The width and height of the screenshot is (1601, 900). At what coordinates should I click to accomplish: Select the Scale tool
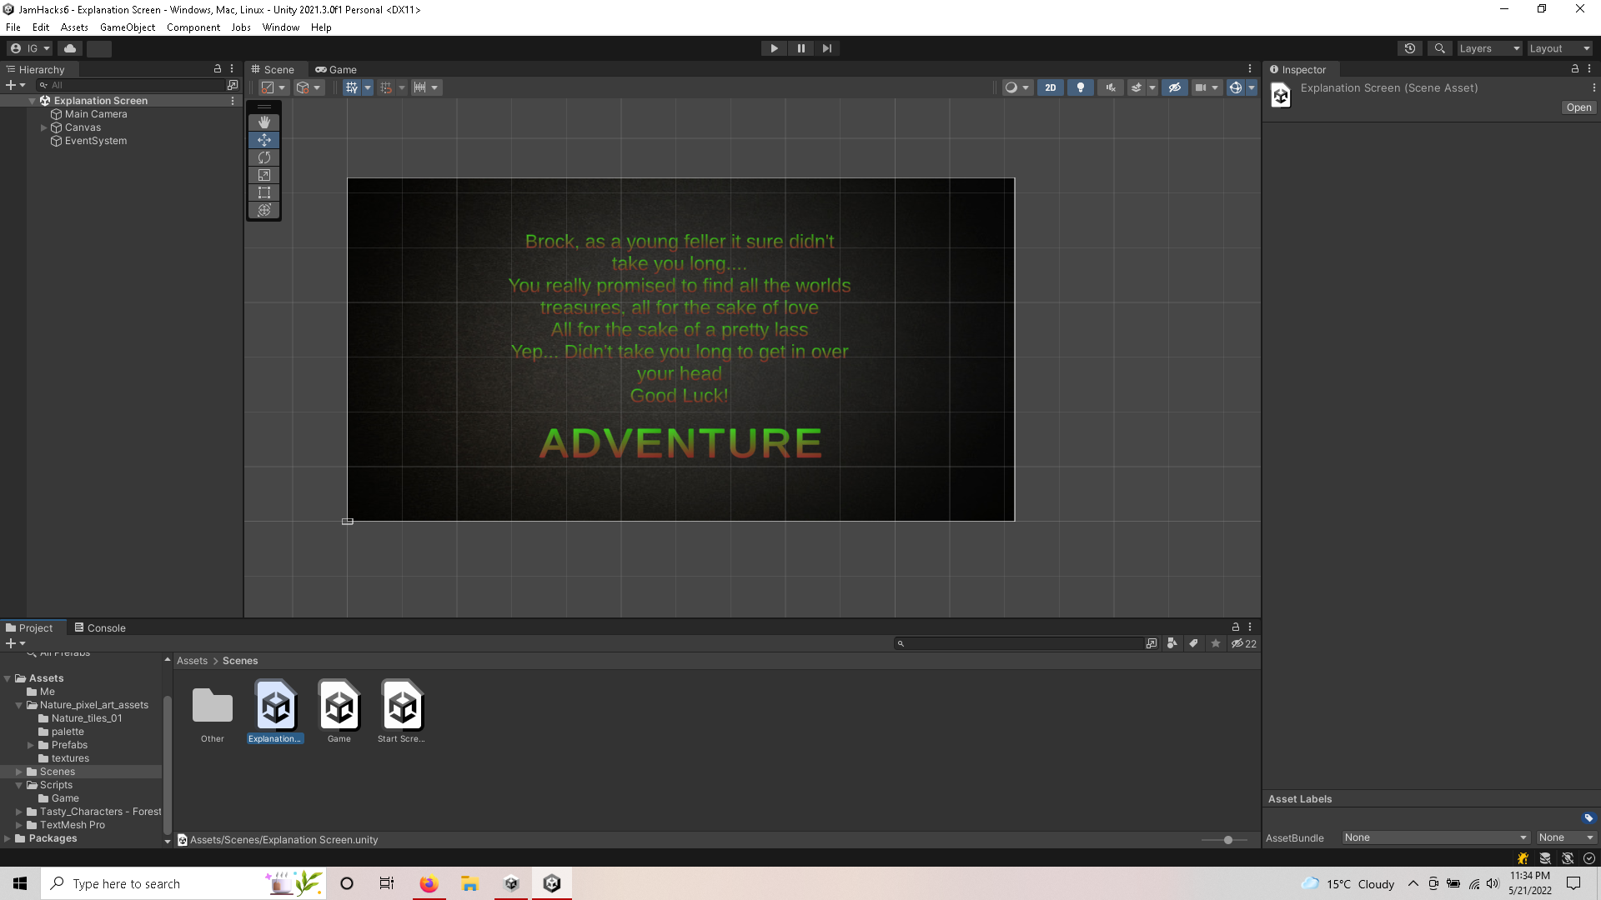(x=263, y=175)
